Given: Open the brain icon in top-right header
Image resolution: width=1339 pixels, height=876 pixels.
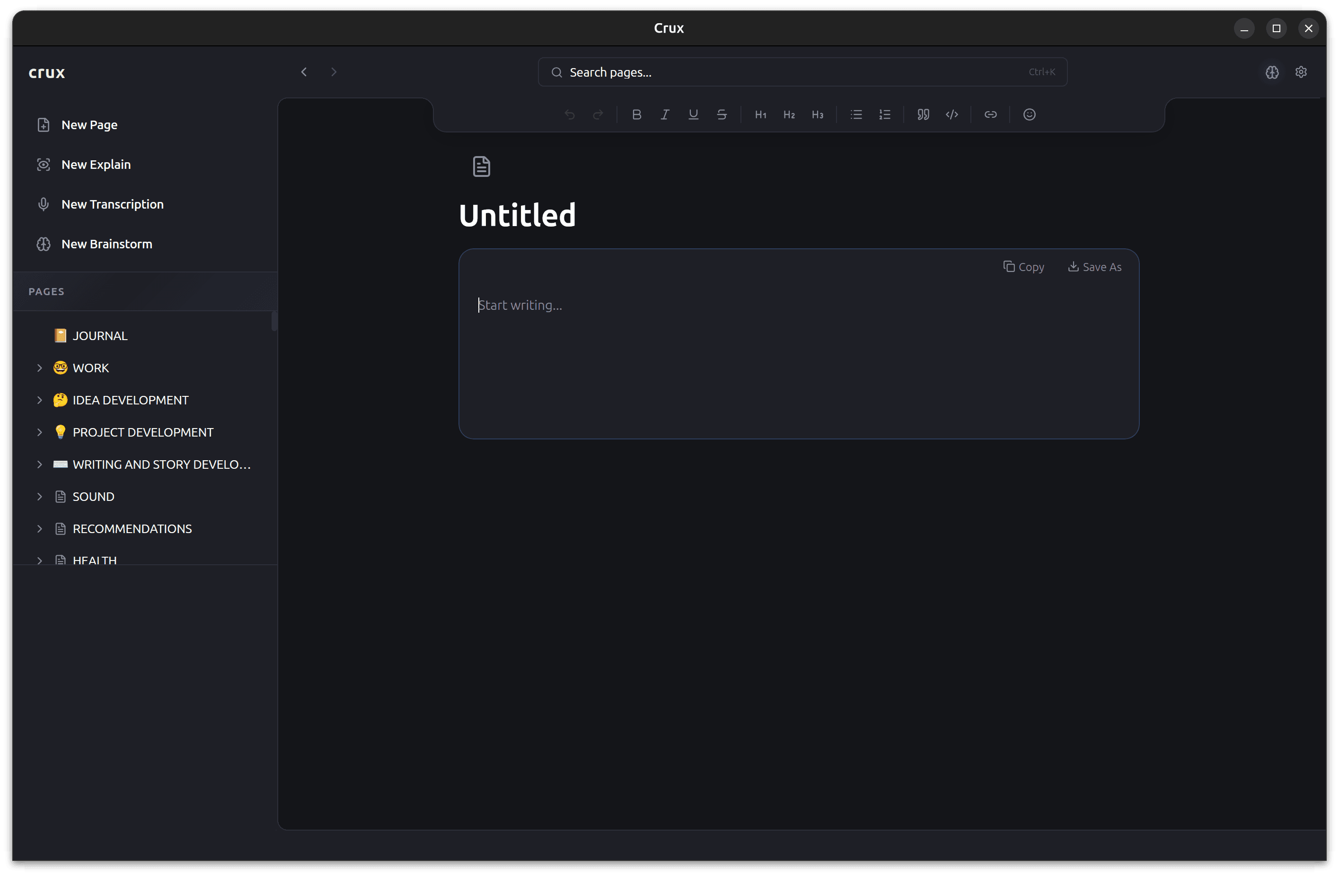Looking at the screenshot, I should pyautogui.click(x=1272, y=72).
